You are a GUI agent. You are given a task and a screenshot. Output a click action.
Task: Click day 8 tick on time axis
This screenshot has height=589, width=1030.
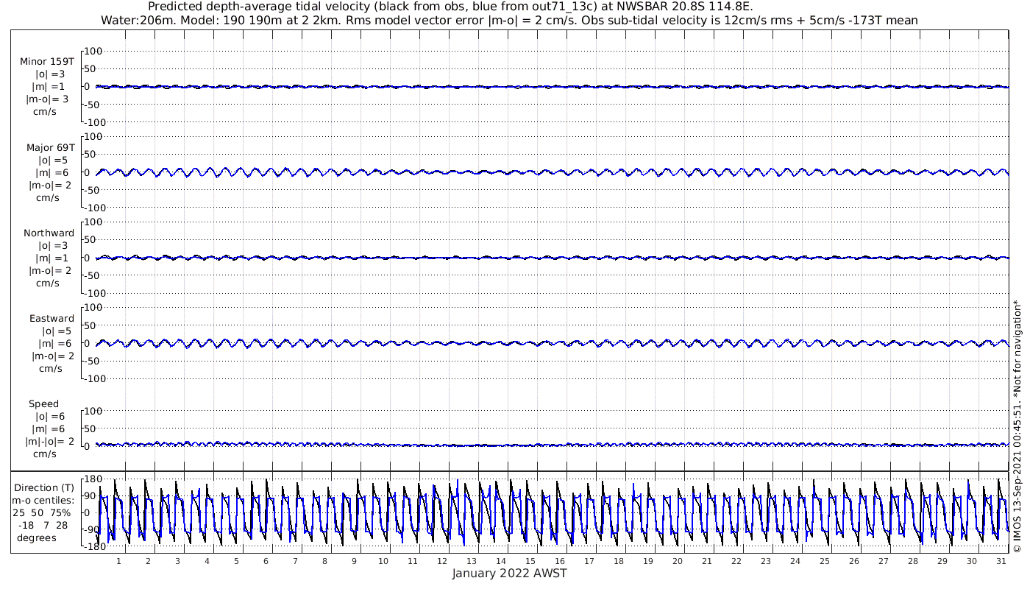tap(324, 561)
